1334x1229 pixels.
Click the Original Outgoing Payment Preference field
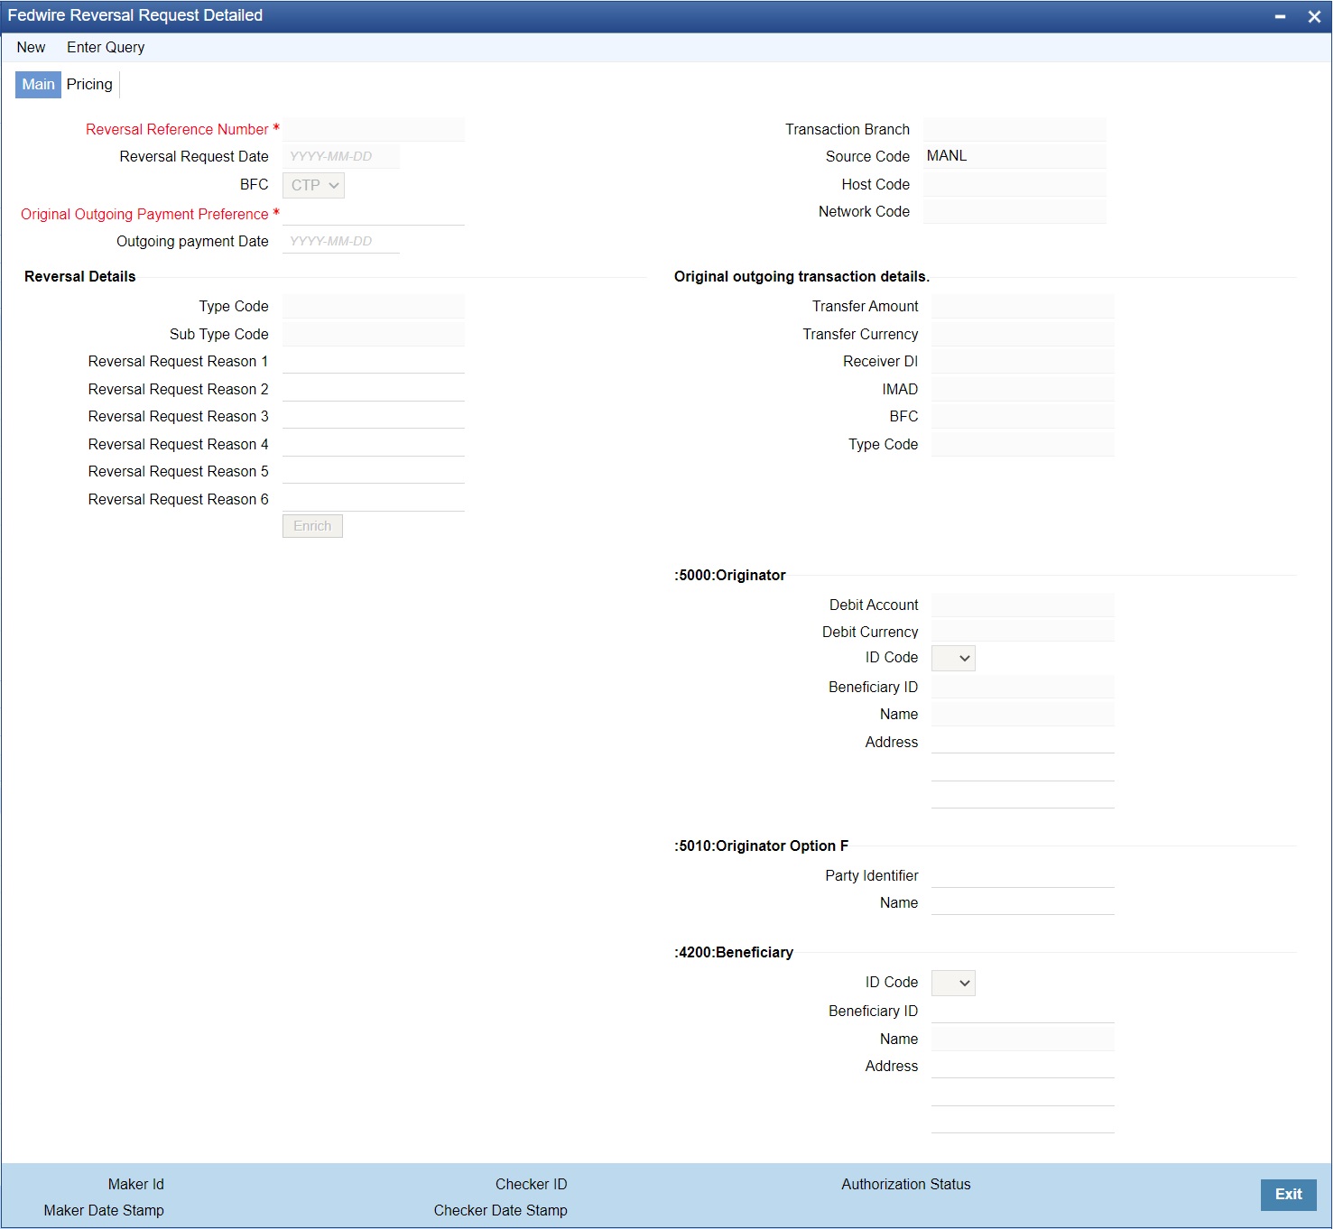(374, 214)
